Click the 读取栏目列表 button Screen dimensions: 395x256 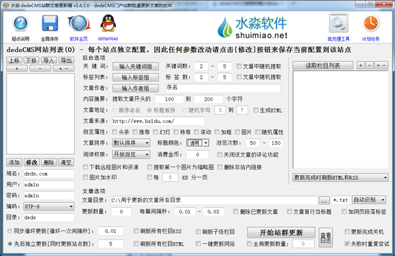coord(323,66)
